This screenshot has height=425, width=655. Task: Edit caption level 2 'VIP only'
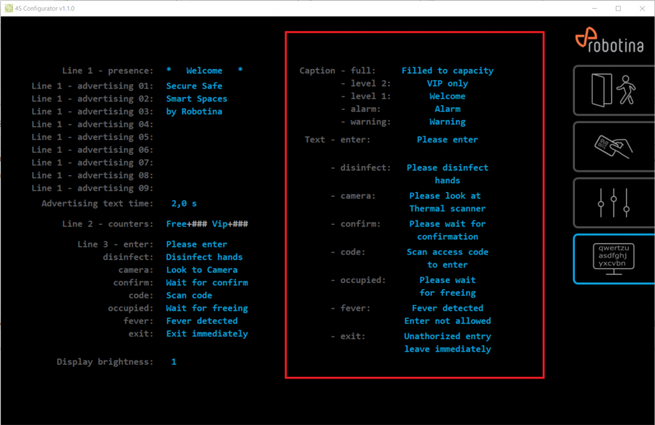447,84
